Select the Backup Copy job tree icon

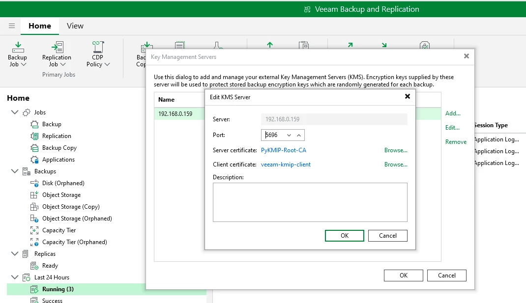point(34,148)
